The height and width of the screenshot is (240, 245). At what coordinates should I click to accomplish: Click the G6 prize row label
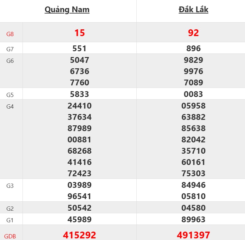pos(10,61)
